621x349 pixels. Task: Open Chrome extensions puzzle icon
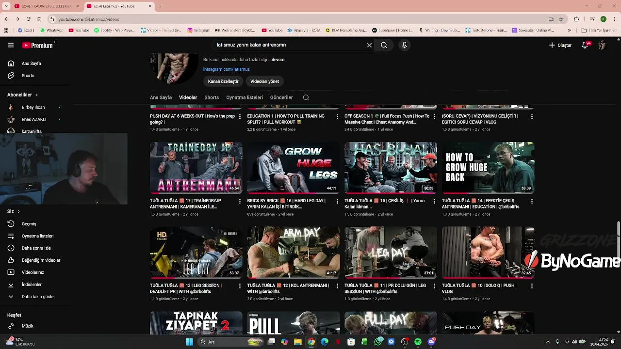tap(576, 19)
